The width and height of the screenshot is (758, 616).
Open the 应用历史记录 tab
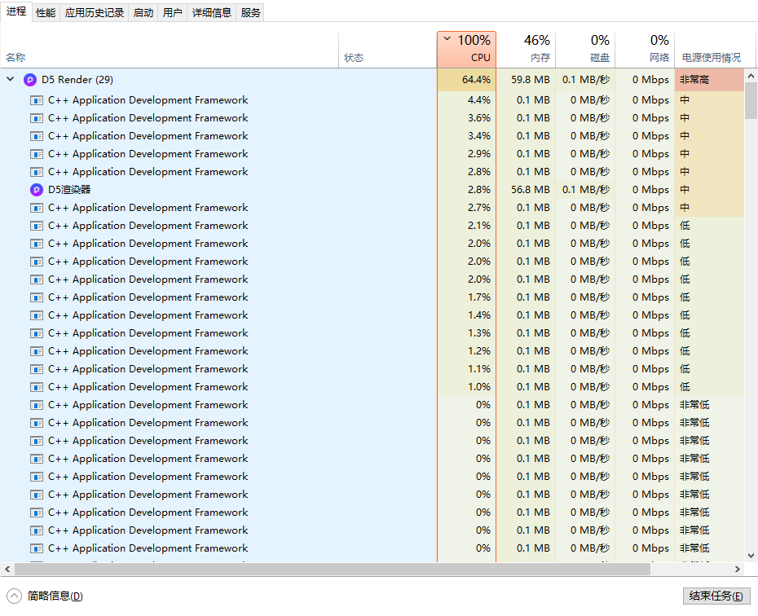click(95, 12)
